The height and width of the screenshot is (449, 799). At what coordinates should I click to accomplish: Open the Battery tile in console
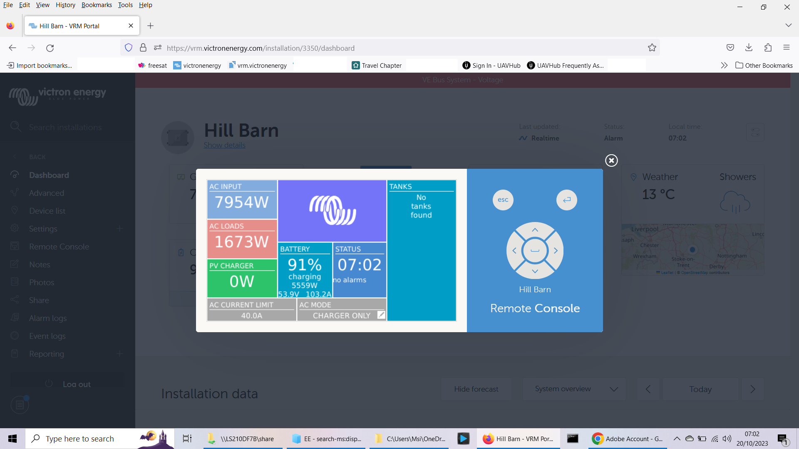point(305,270)
